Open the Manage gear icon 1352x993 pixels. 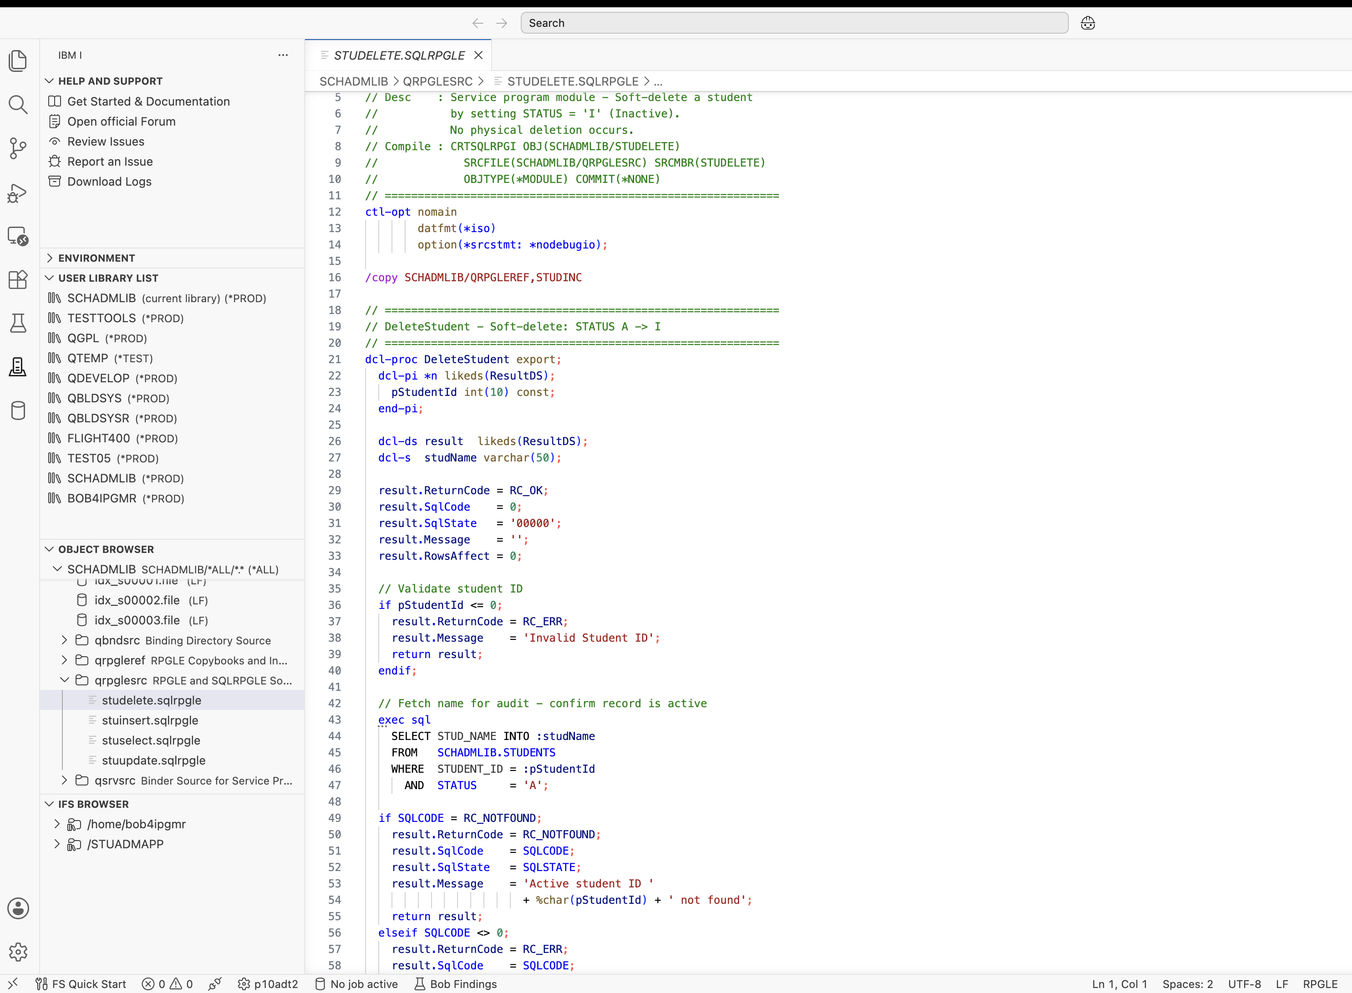18,952
